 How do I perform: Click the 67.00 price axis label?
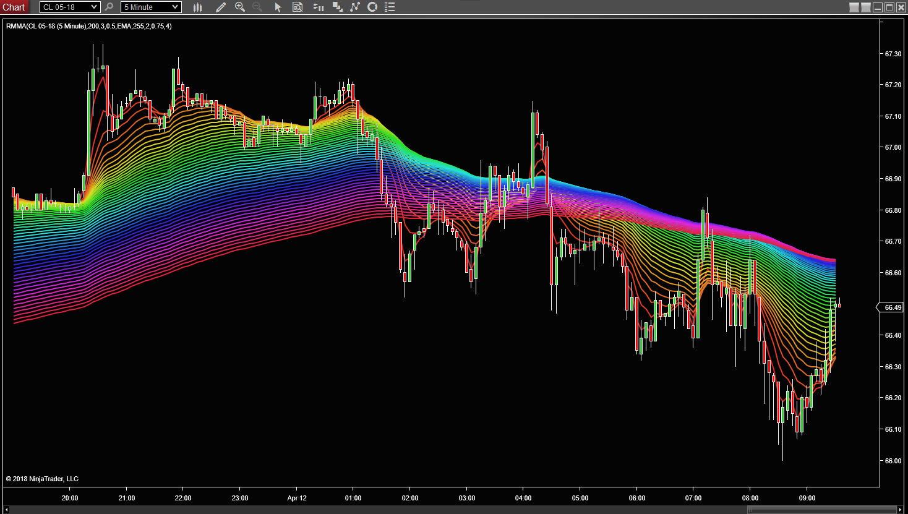893,148
